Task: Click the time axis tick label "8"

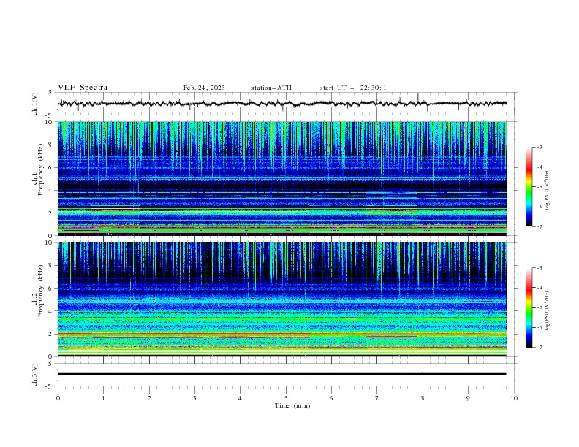Action: [x=423, y=398]
